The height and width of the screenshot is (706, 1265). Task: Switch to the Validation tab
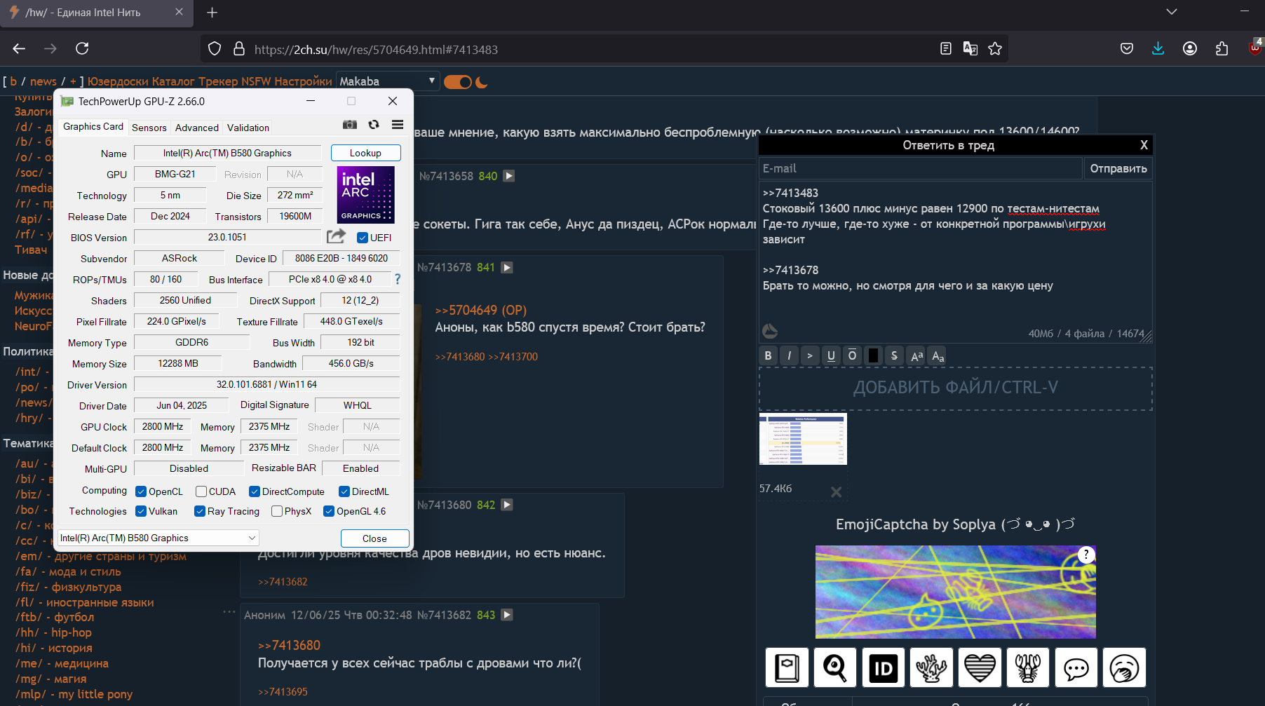tap(248, 128)
